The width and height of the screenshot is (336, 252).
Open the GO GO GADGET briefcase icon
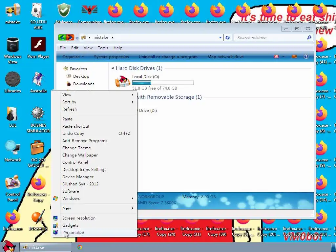click(38, 154)
